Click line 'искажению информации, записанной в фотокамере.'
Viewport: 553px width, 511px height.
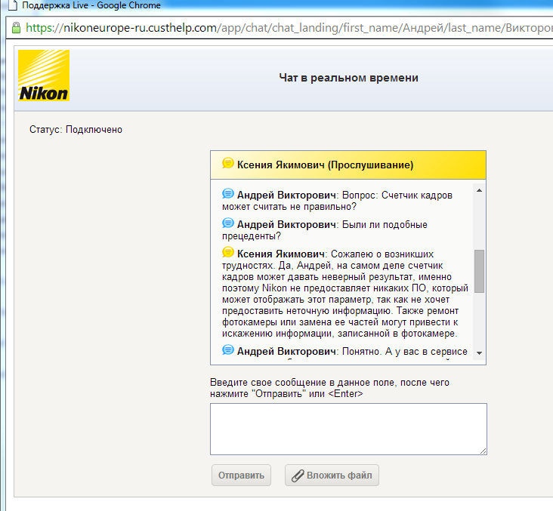tap(340, 334)
